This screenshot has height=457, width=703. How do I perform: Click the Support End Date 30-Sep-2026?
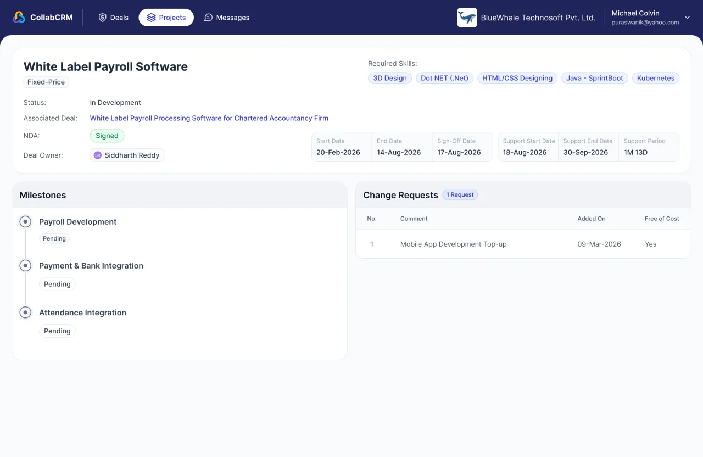click(585, 152)
